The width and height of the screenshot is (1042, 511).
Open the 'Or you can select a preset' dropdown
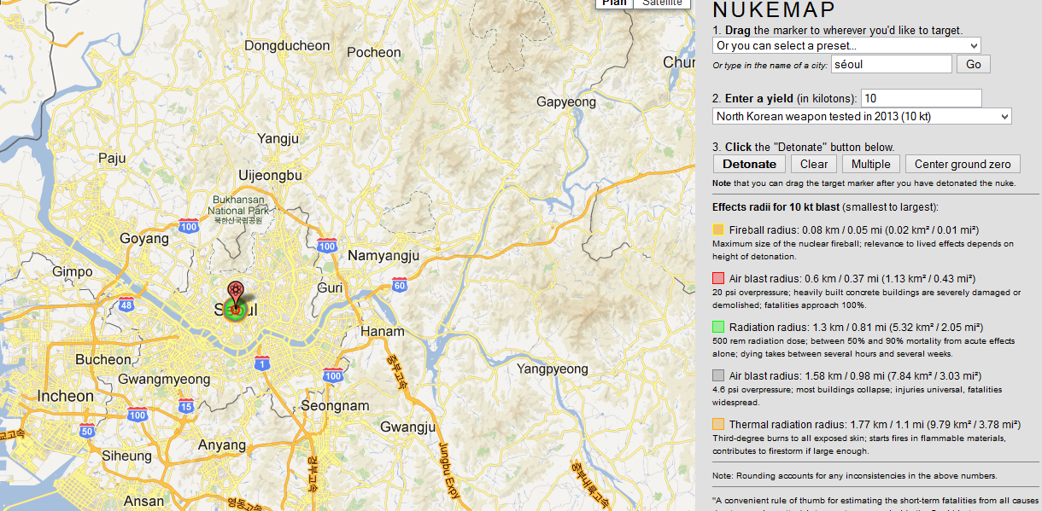click(846, 45)
